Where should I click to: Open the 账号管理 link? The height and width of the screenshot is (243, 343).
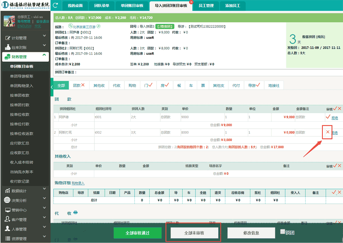[24, 21]
